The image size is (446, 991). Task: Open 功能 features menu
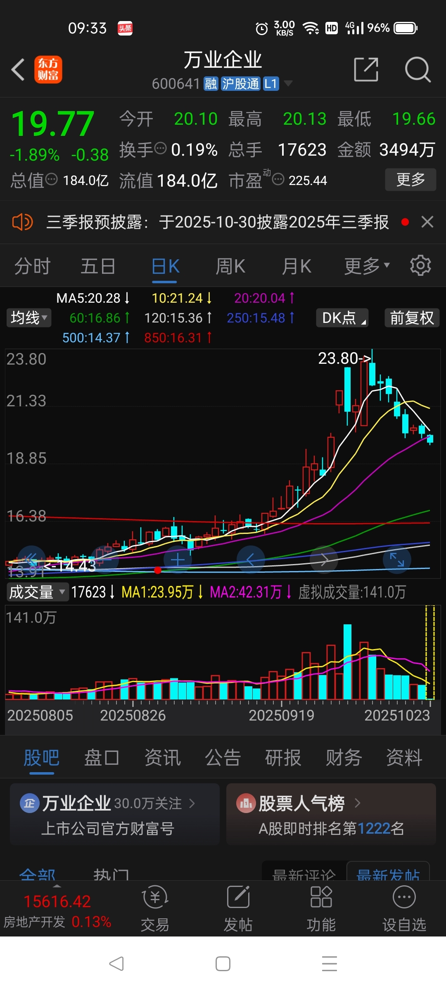321,908
